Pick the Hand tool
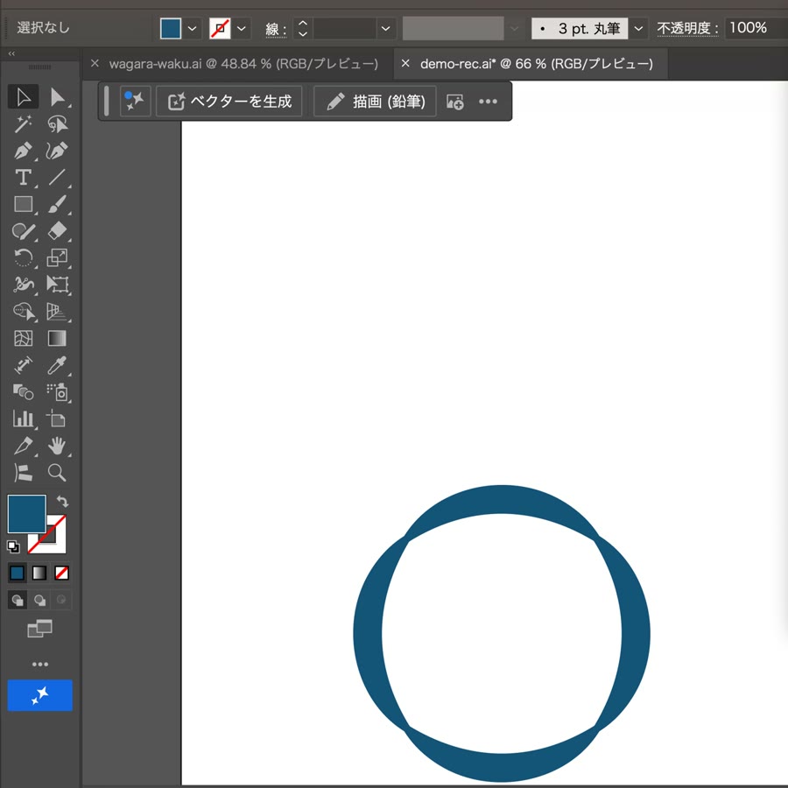This screenshot has width=788, height=788. point(57,446)
